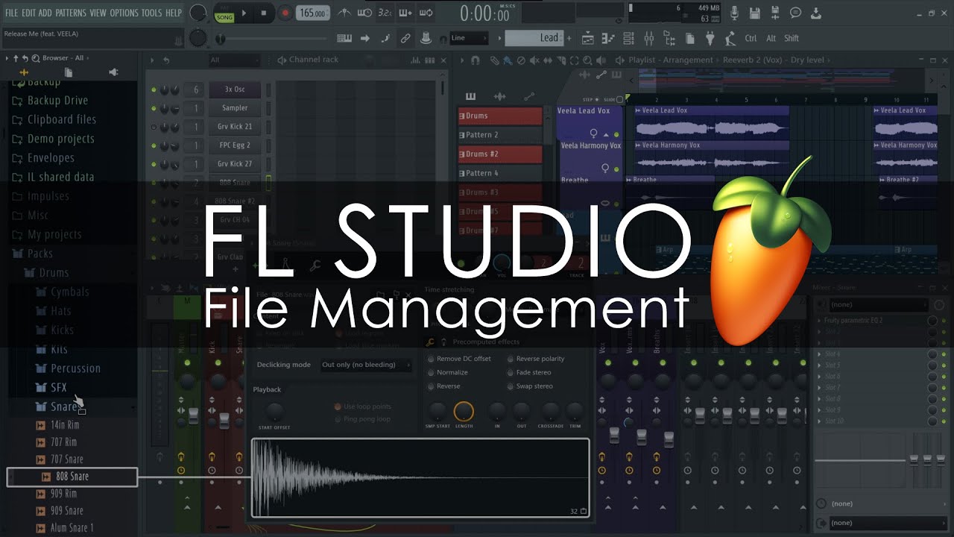Viewport: 954px width, 537px height.
Task: Click the song position slider
Action: pos(273,38)
